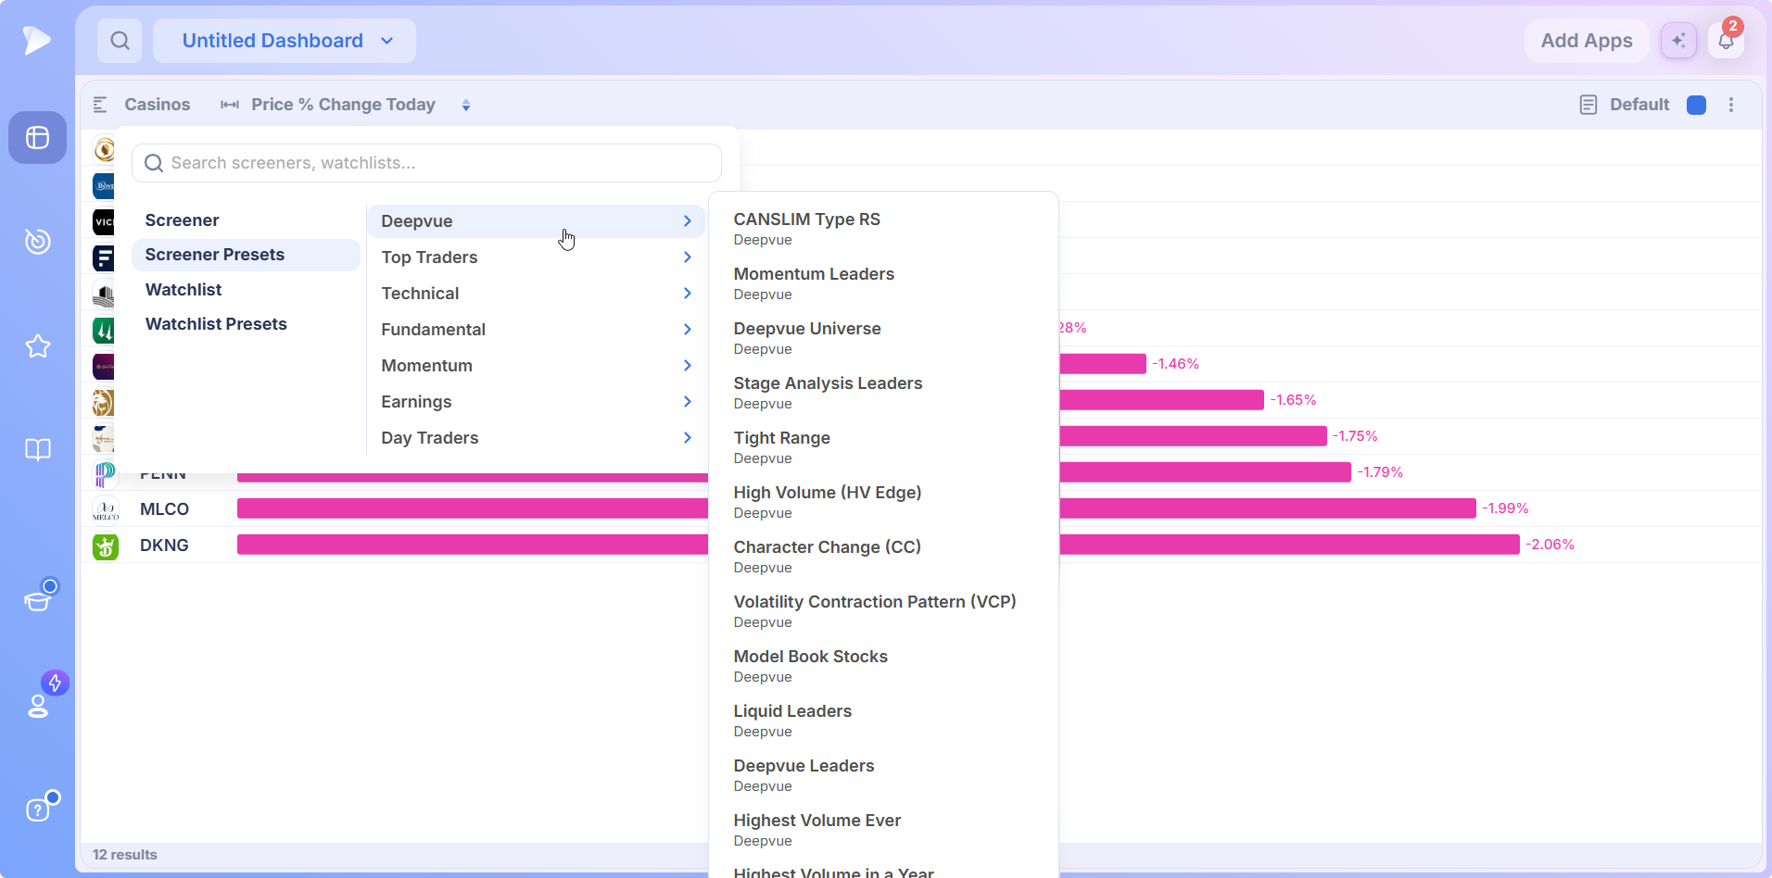This screenshot has width=1772, height=878.
Task: Click the MLCO ticker logo
Action: coord(106,509)
